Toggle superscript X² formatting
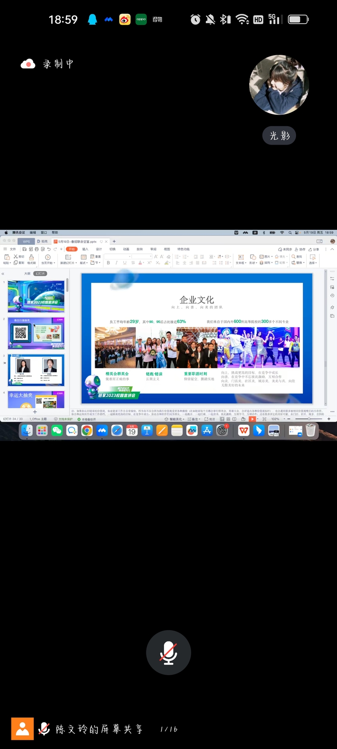 tap(149, 263)
